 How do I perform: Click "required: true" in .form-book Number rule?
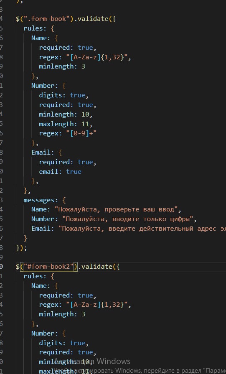click(x=66, y=105)
